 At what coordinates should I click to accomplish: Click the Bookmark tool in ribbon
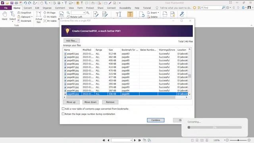(24, 21)
